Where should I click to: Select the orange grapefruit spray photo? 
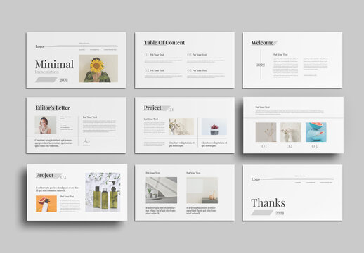[46, 204]
